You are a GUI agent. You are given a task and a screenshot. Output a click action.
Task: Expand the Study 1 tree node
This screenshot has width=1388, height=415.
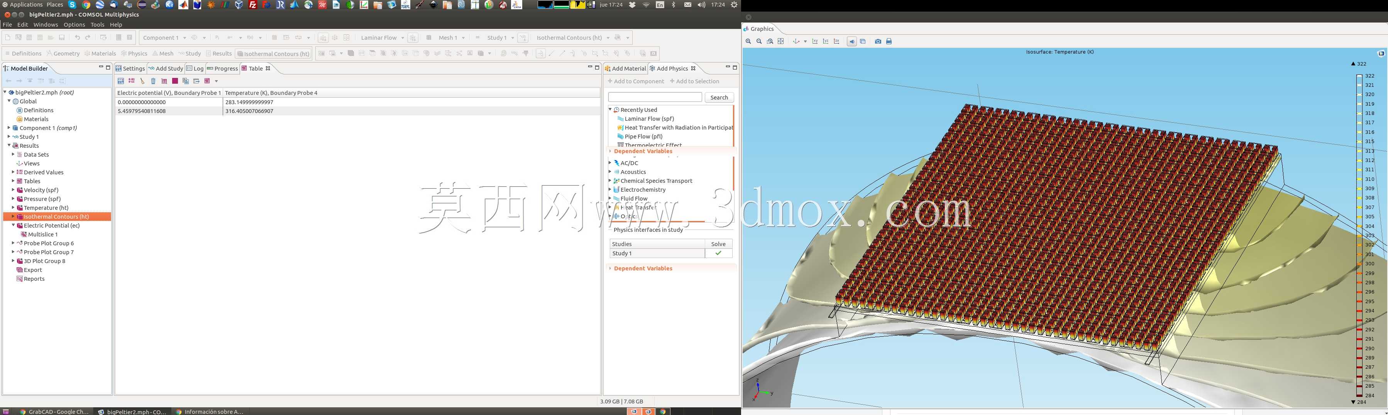click(x=8, y=137)
